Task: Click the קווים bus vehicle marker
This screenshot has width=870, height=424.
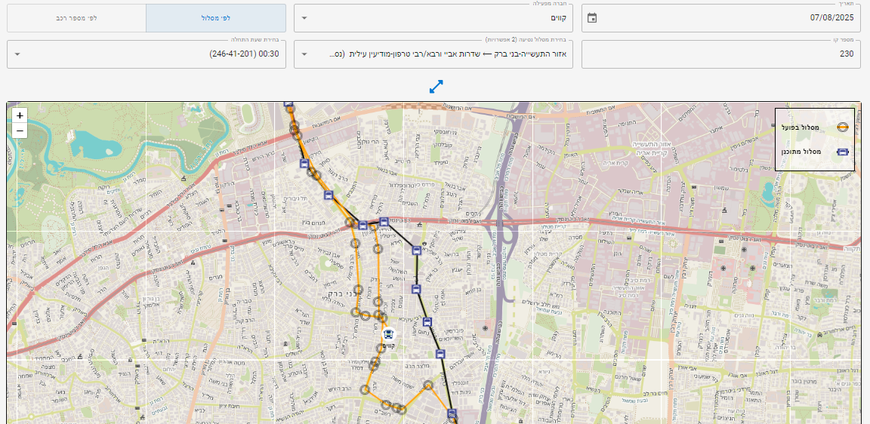Action: click(x=390, y=334)
